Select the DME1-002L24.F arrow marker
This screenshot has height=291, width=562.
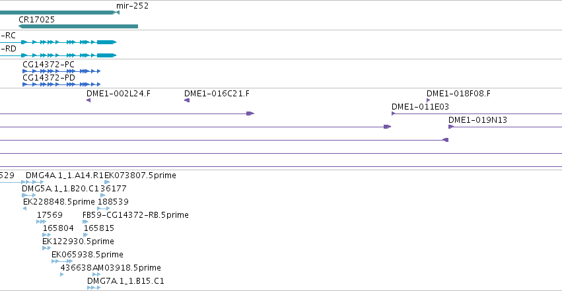(88, 100)
